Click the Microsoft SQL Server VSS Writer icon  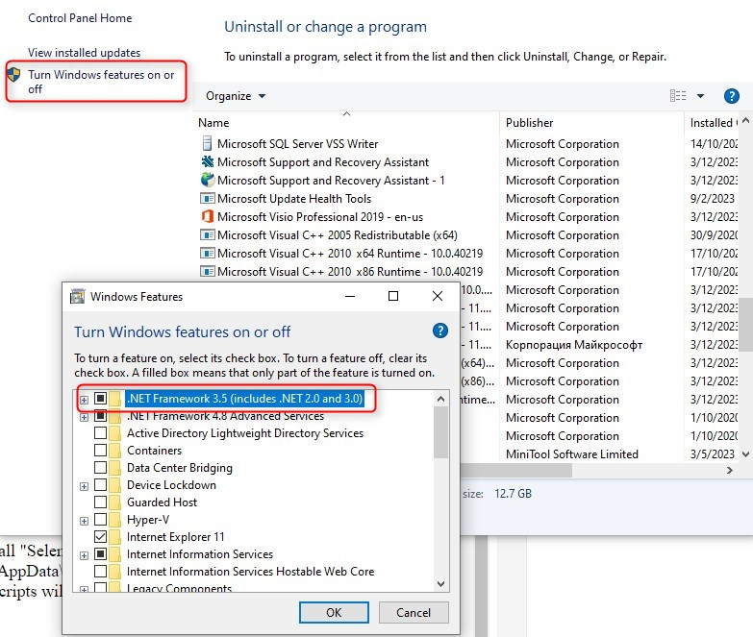pos(207,143)
